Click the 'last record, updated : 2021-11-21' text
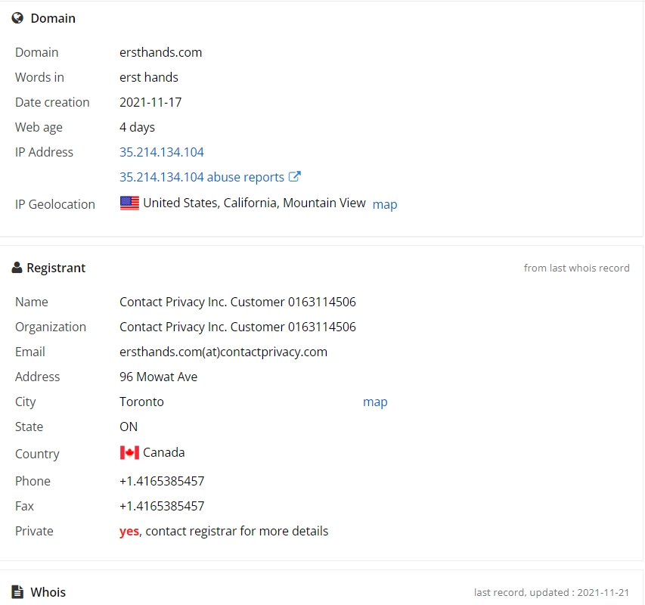Image resolution: width=645 pixels, height=605 pixels. tap(551, 593)
